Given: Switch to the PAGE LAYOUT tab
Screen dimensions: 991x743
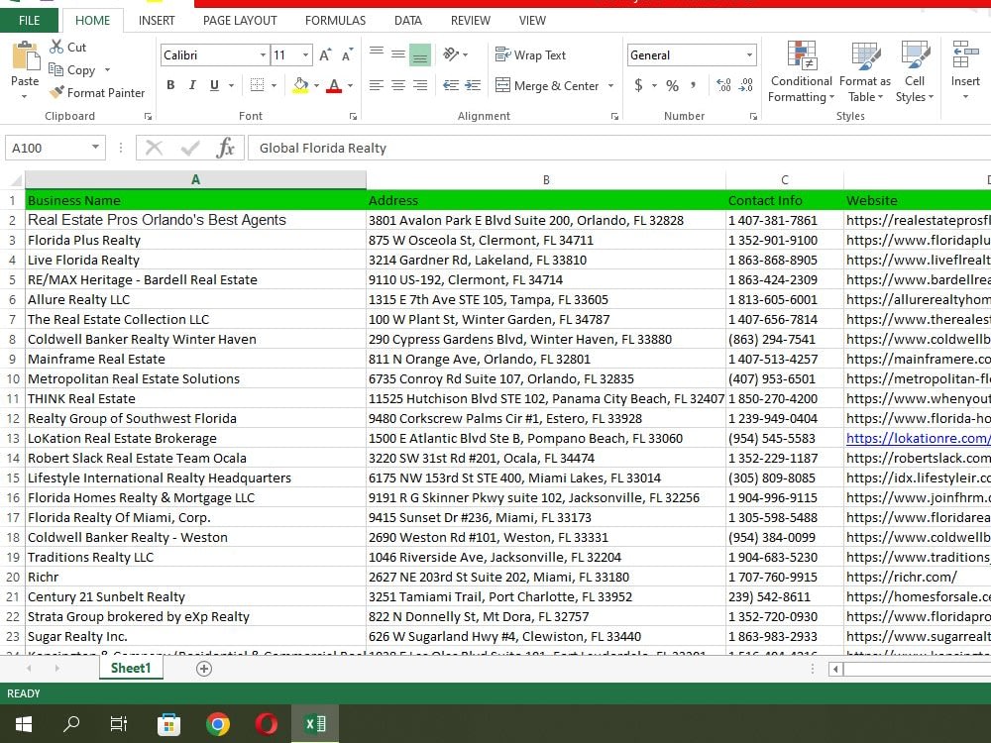Looking at the screenshot, I should pos(240,20).
